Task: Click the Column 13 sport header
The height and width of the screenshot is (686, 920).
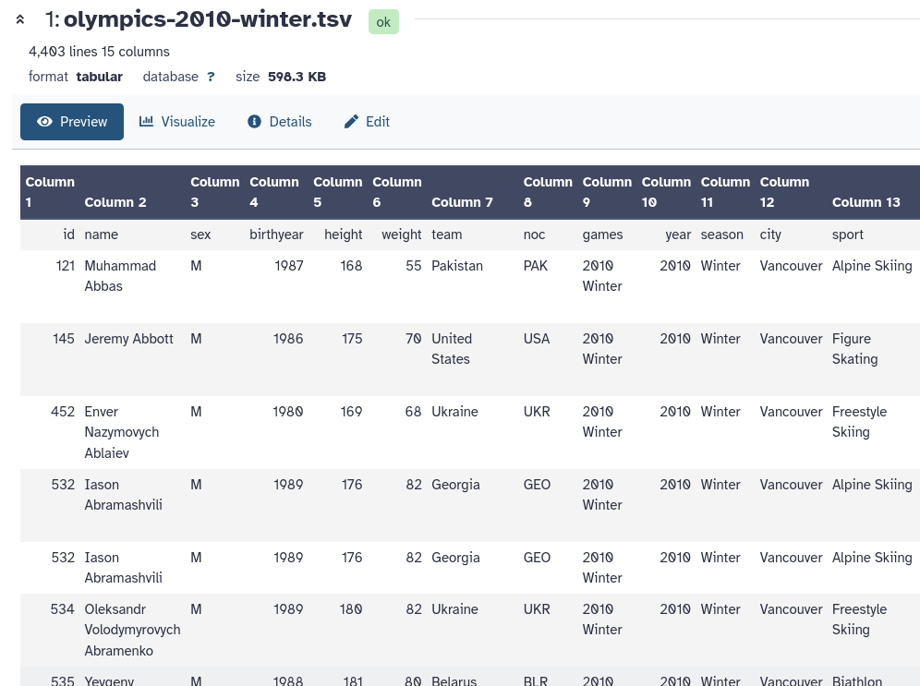Action: click(x=866, y=201)
